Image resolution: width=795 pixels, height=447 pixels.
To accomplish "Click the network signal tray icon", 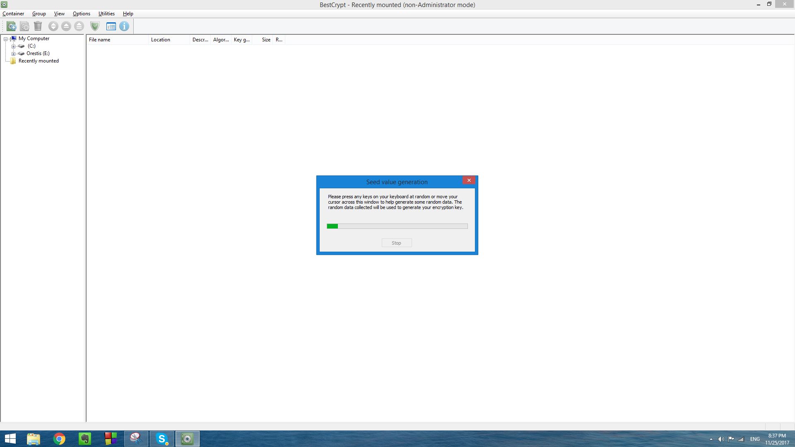I will point(741,439).
